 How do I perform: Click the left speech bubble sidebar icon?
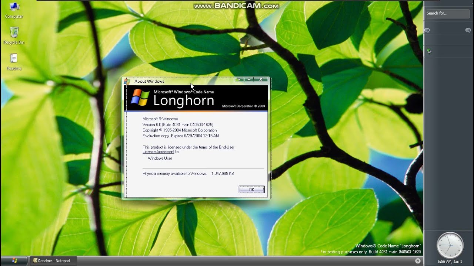pos(427,31)
